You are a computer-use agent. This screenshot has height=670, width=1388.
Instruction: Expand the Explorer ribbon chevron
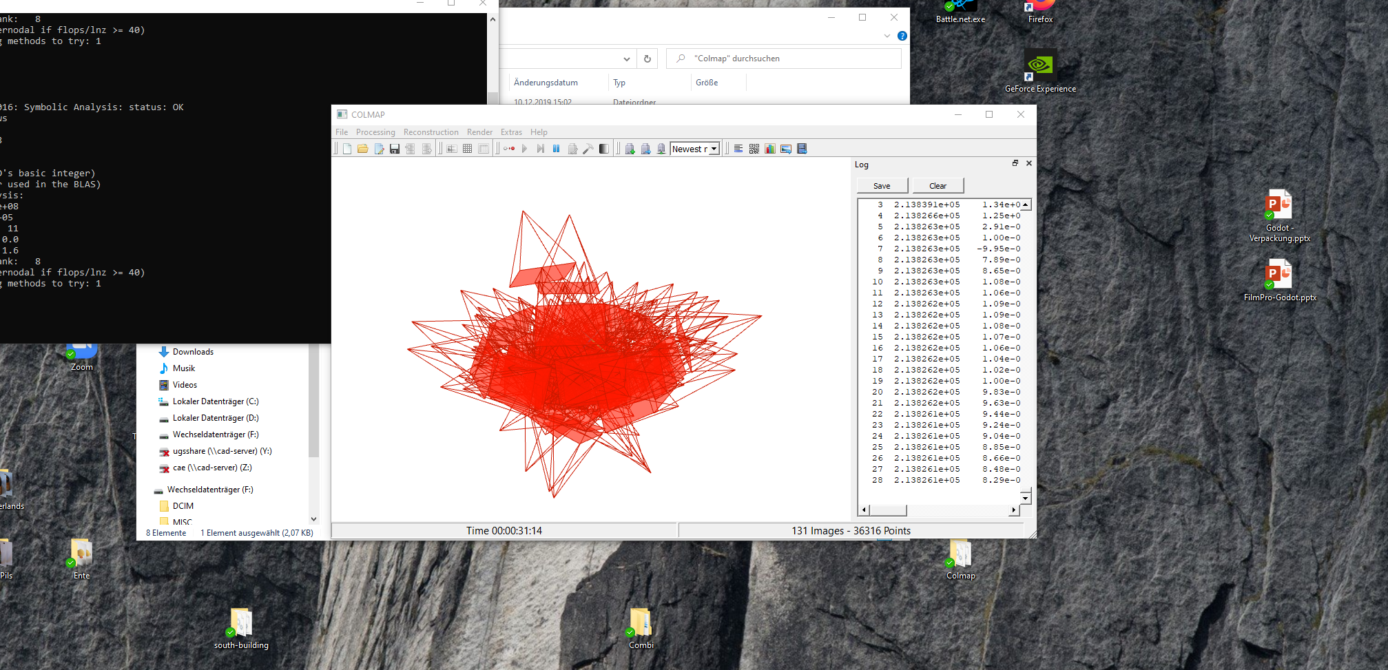click(887, 36)
